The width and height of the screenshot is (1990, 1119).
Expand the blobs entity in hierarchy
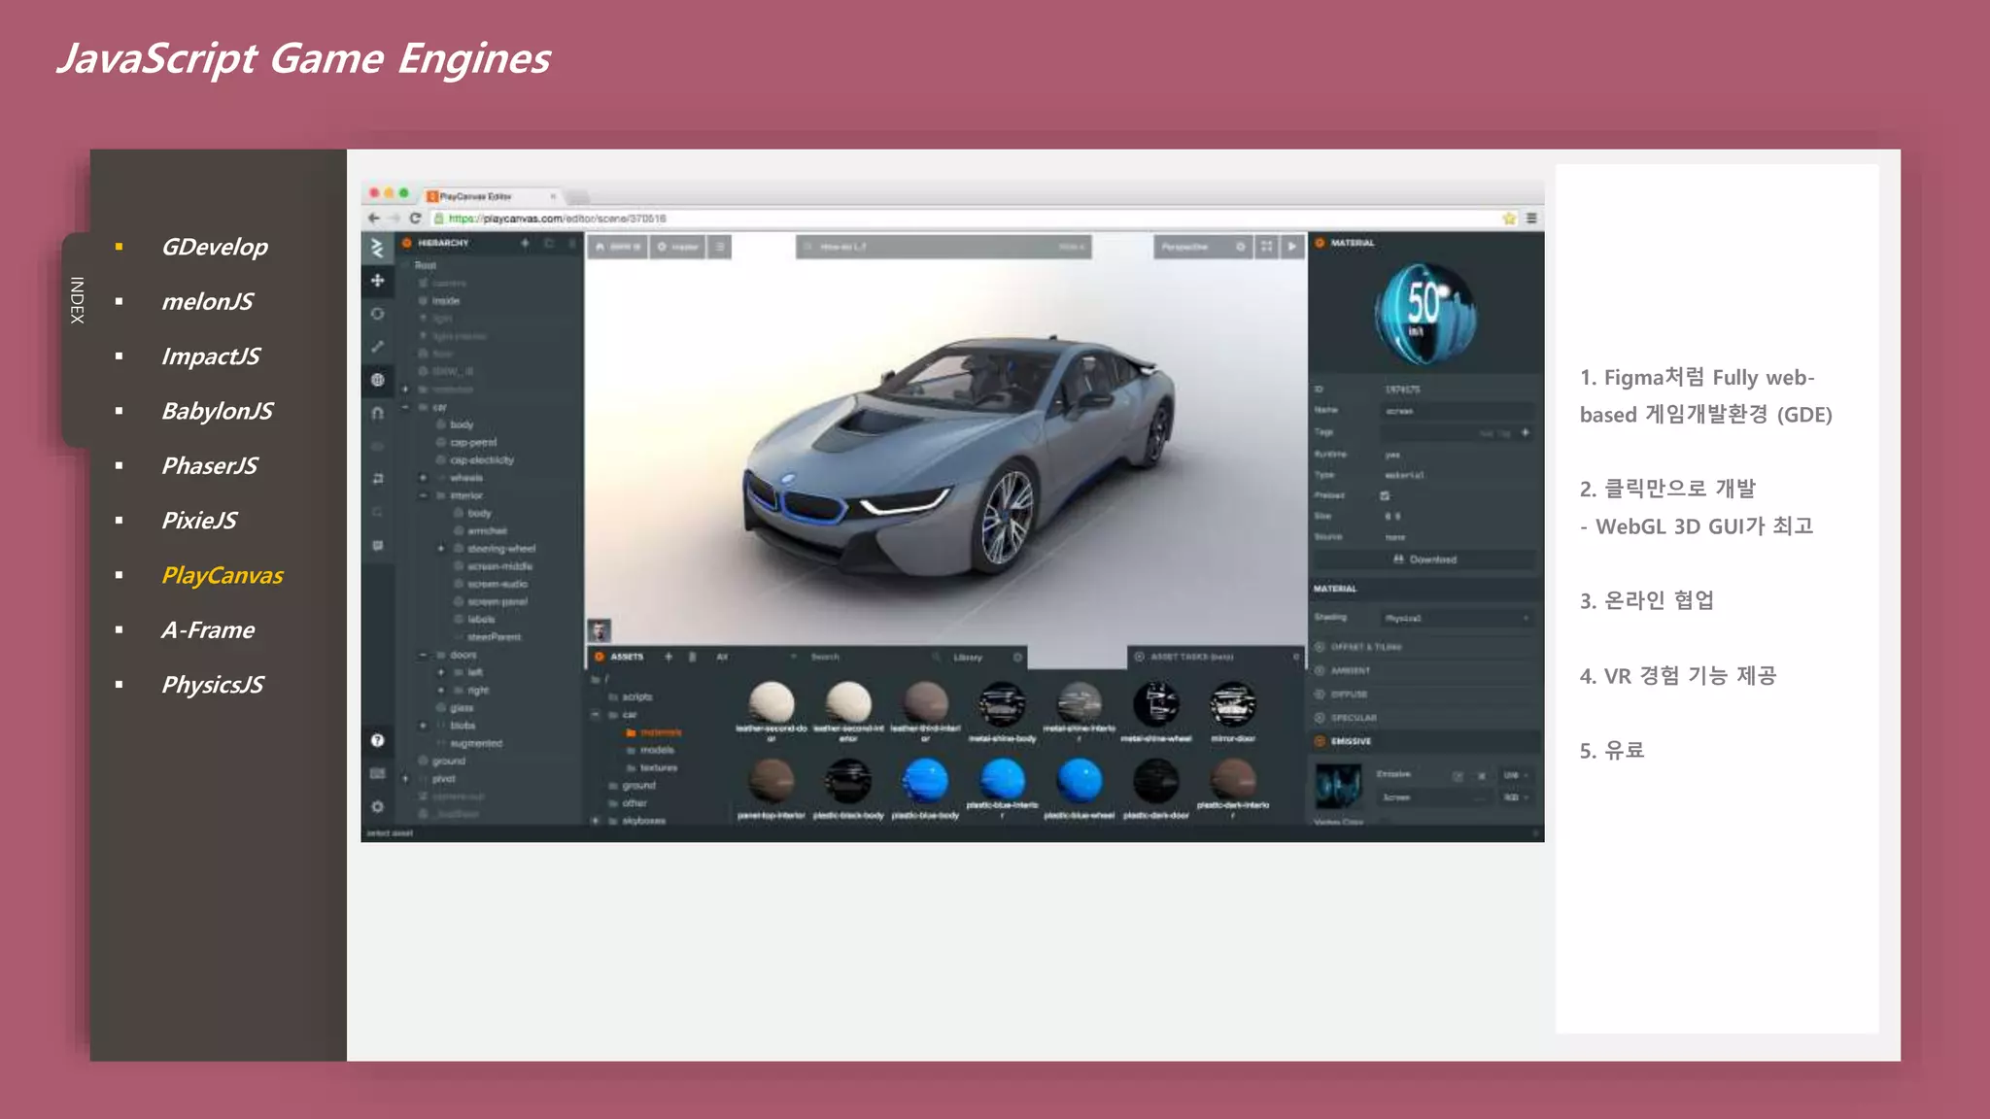tap(423, 726)
